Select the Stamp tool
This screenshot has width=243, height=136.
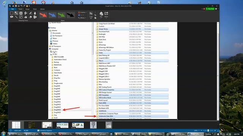point(21,13)
